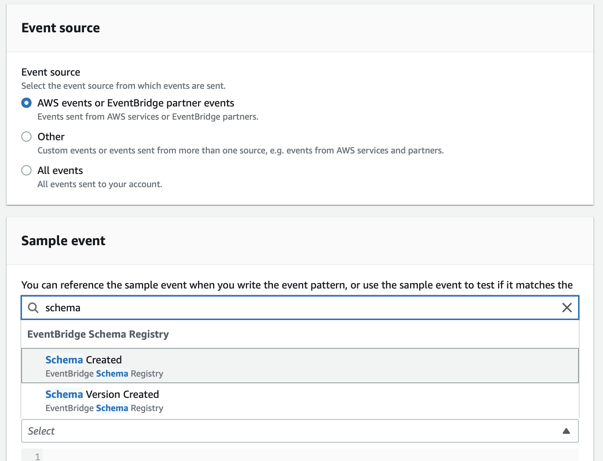Pick the Schema Created sample event

[x=300, y=366]
